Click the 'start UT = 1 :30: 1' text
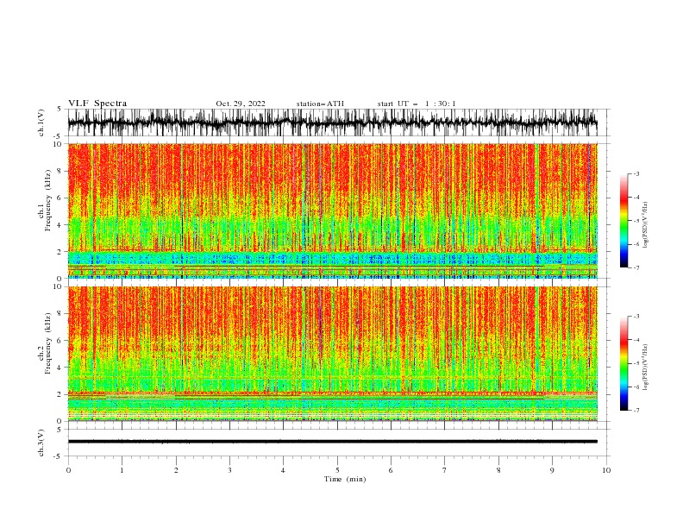The height and width of the screenshot is (528, 683). point(417,104)
